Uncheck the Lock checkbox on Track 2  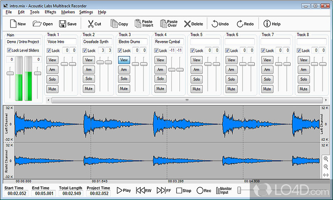pos(85,51)
